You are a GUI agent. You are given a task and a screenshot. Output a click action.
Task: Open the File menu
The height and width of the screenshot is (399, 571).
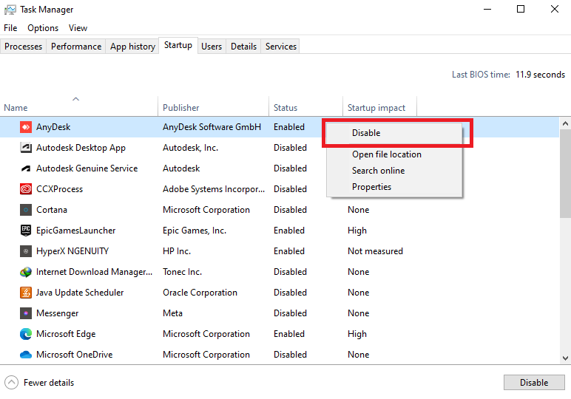coord(10,28)
